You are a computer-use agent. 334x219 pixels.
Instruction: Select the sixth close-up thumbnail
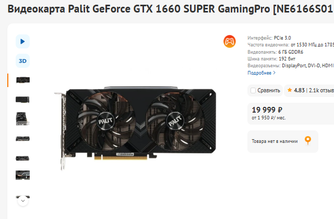pos(22,175)
